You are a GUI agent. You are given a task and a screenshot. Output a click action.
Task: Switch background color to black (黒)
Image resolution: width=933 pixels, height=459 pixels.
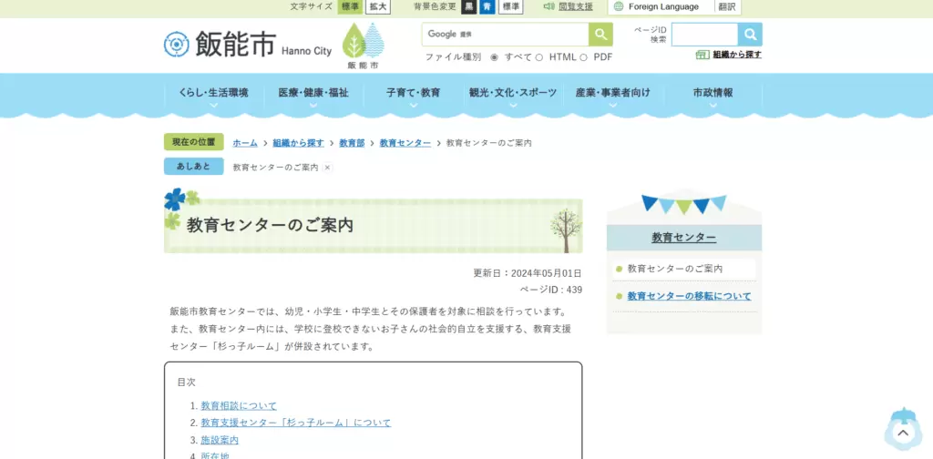[469, 6]
